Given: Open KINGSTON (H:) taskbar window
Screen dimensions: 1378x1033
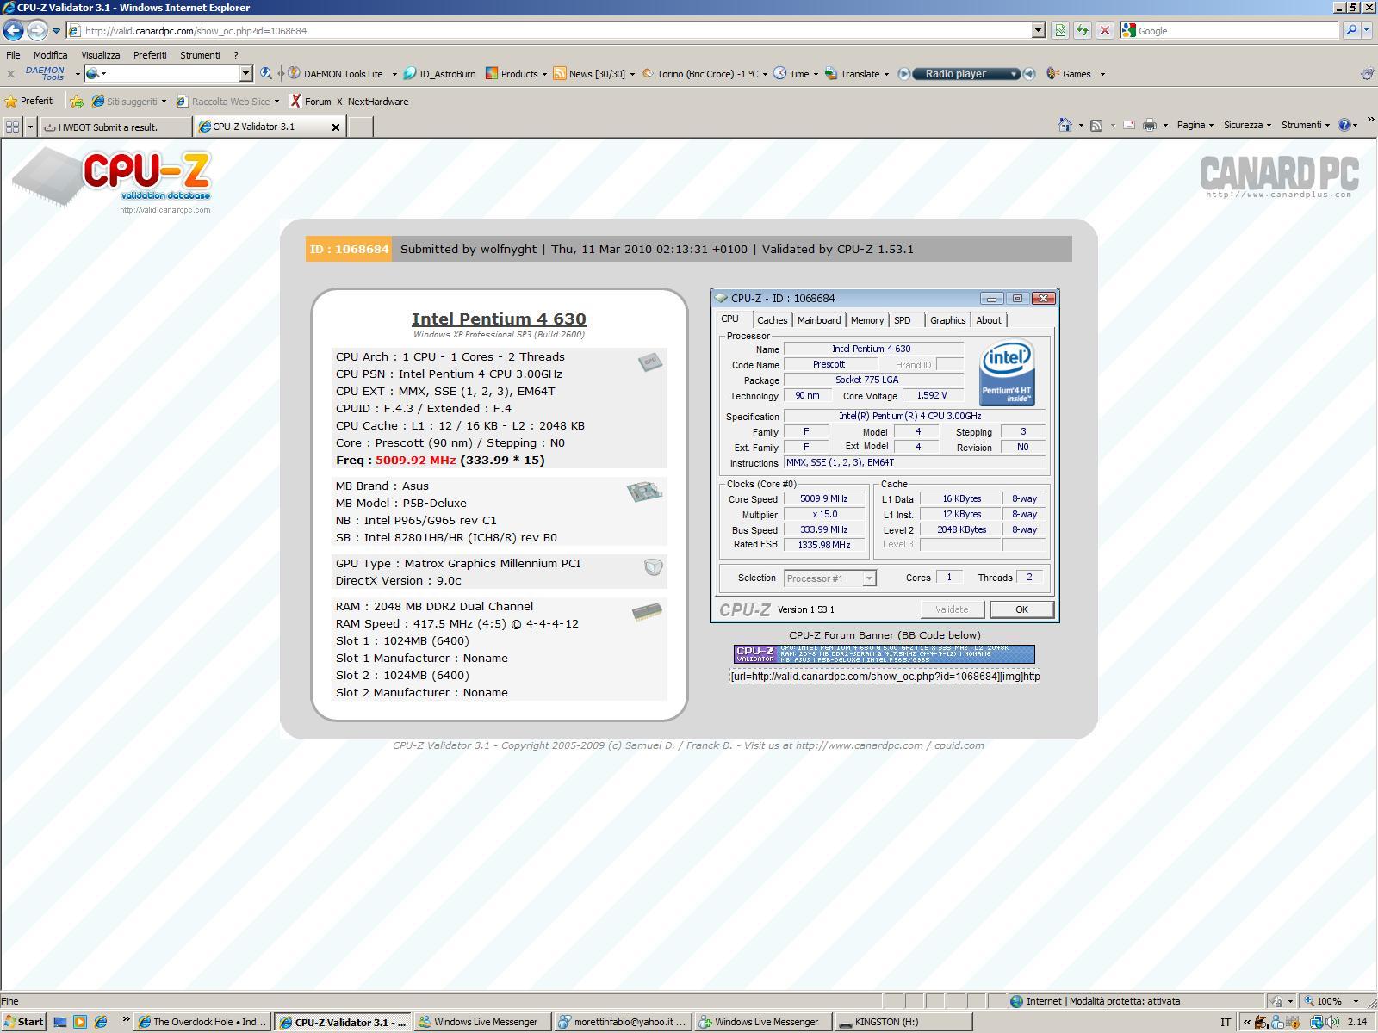Looking at the screenshot, I should point(903,1022).
